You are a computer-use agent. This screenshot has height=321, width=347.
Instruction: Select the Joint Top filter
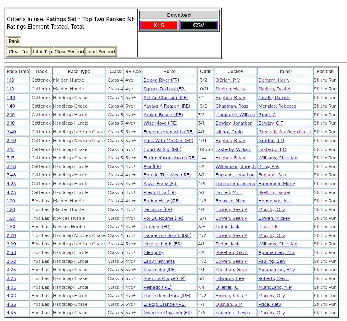point(42,52)
